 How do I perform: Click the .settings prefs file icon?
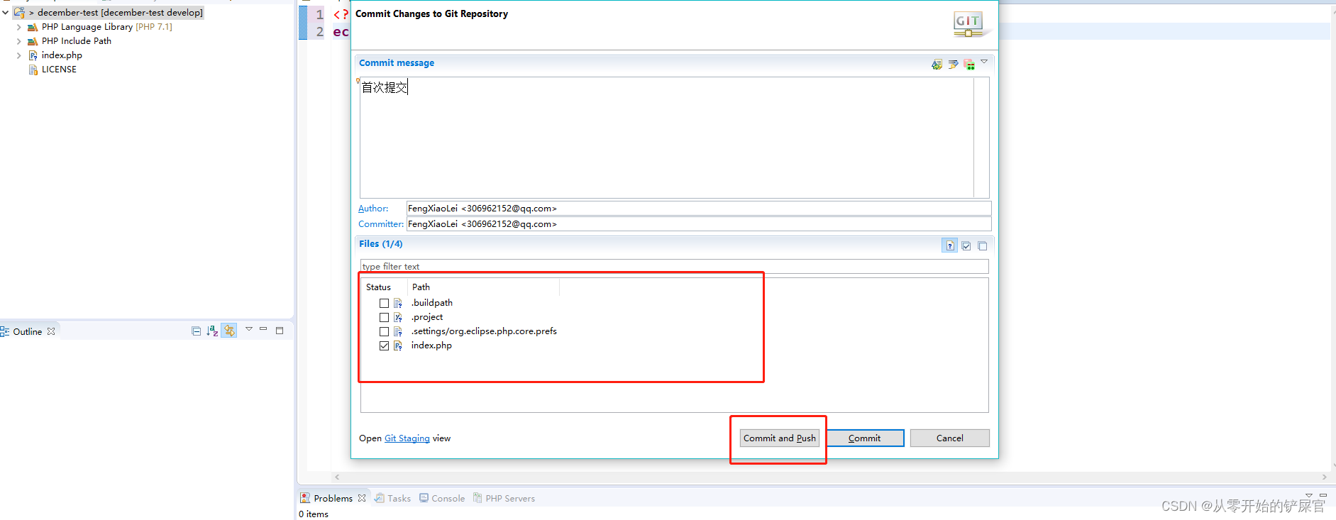tap(398, 331)
